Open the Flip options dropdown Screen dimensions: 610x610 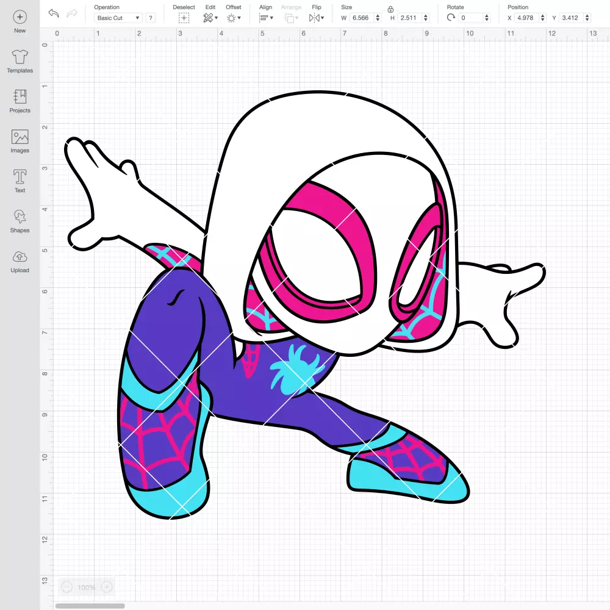(x=316, y=18)
